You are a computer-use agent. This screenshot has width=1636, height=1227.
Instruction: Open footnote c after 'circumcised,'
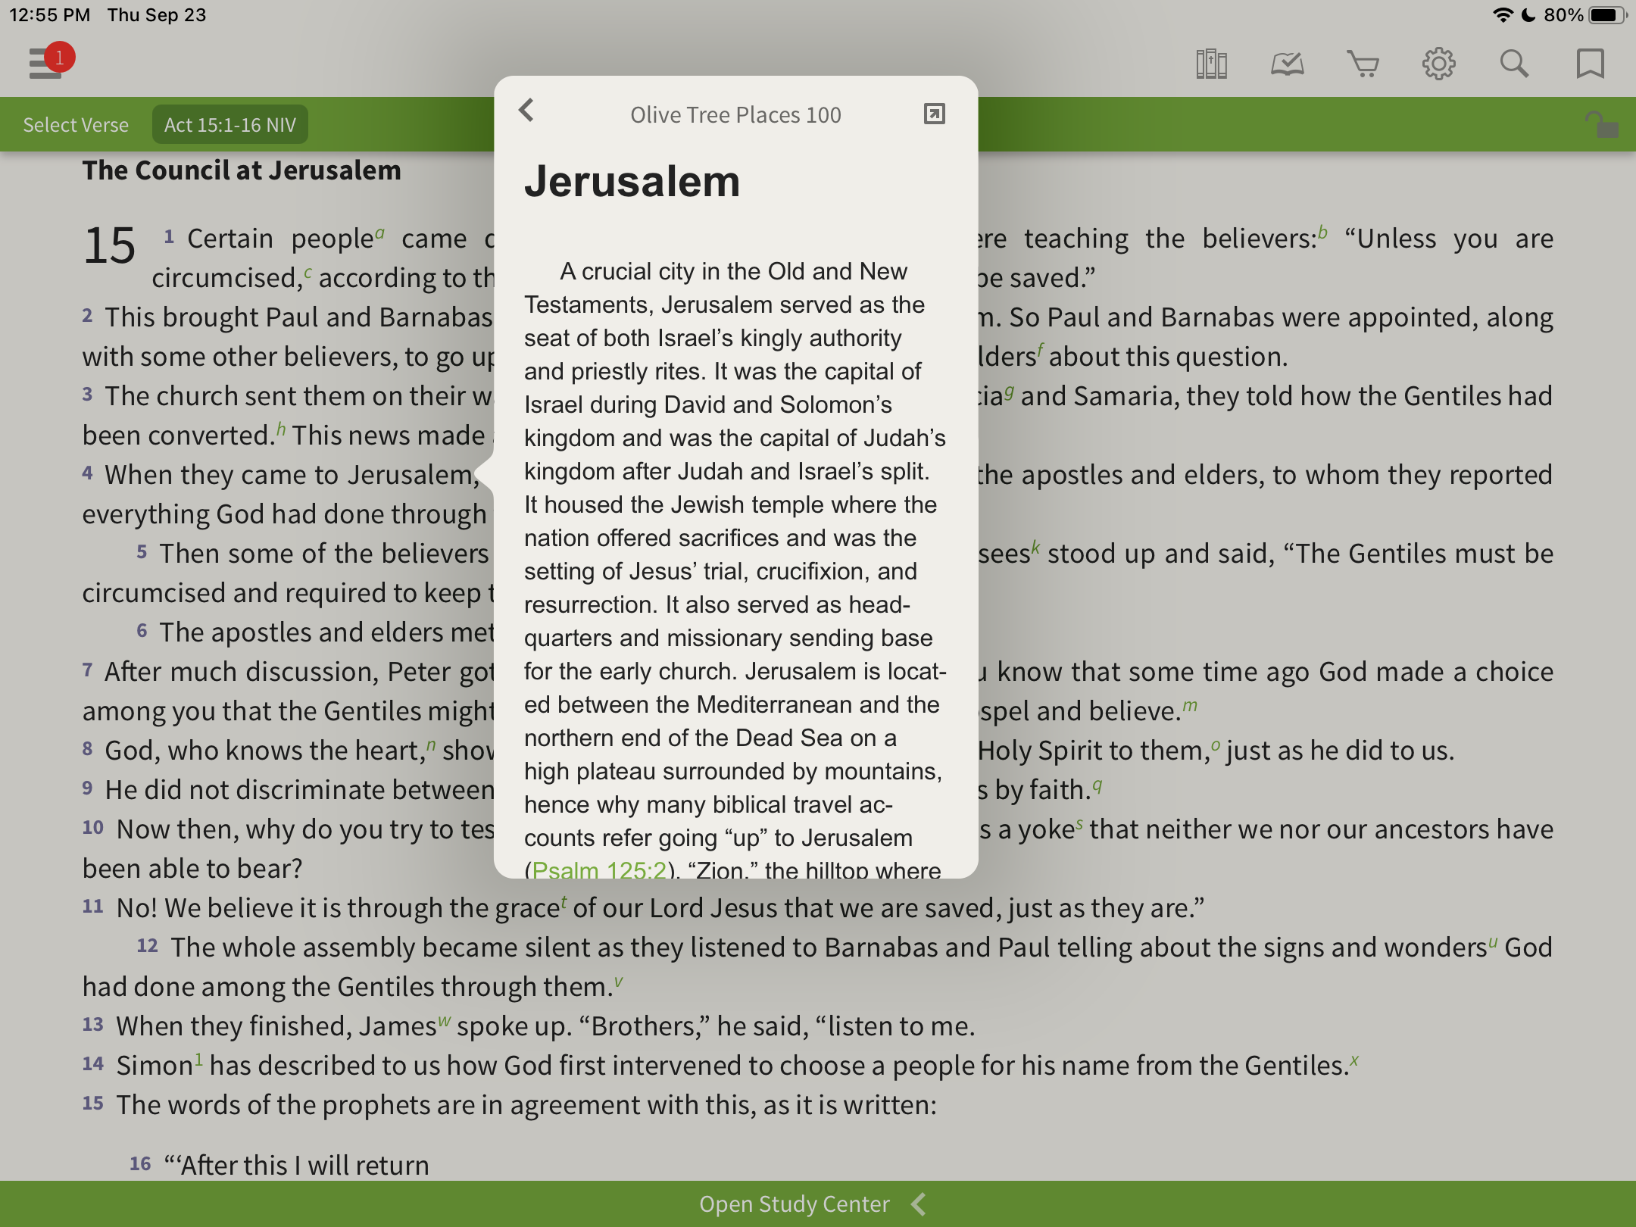click(x=308, y=272)
